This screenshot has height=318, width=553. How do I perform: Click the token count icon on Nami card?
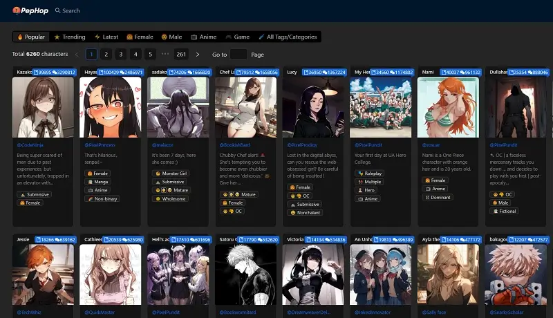[x=446, y=72]
